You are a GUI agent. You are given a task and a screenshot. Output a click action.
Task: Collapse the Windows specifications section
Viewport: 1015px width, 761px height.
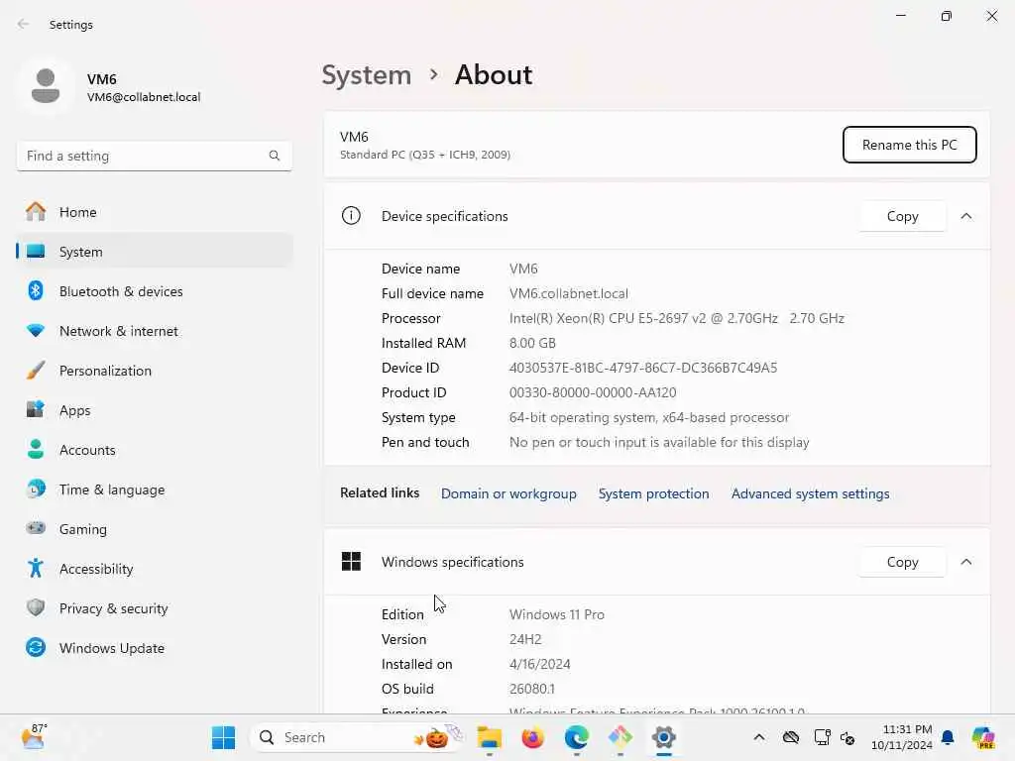tap(965, 562)
